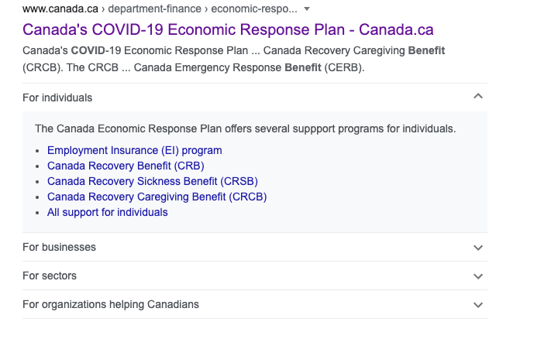The image size is (551, 339).
Task: Expand the For organizations helping Canadians chevron
Action: tap(478, 305)
